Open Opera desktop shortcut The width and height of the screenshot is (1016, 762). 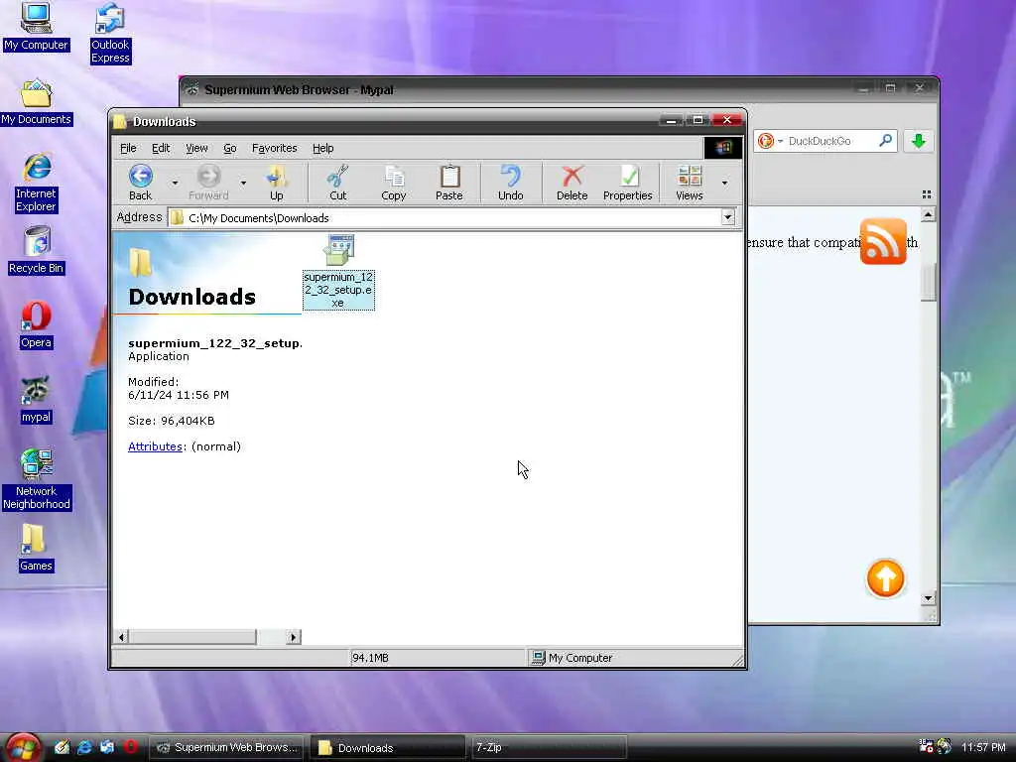point(36,325)
